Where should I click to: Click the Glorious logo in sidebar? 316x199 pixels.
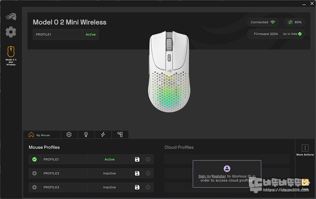(x=11, y=16)
